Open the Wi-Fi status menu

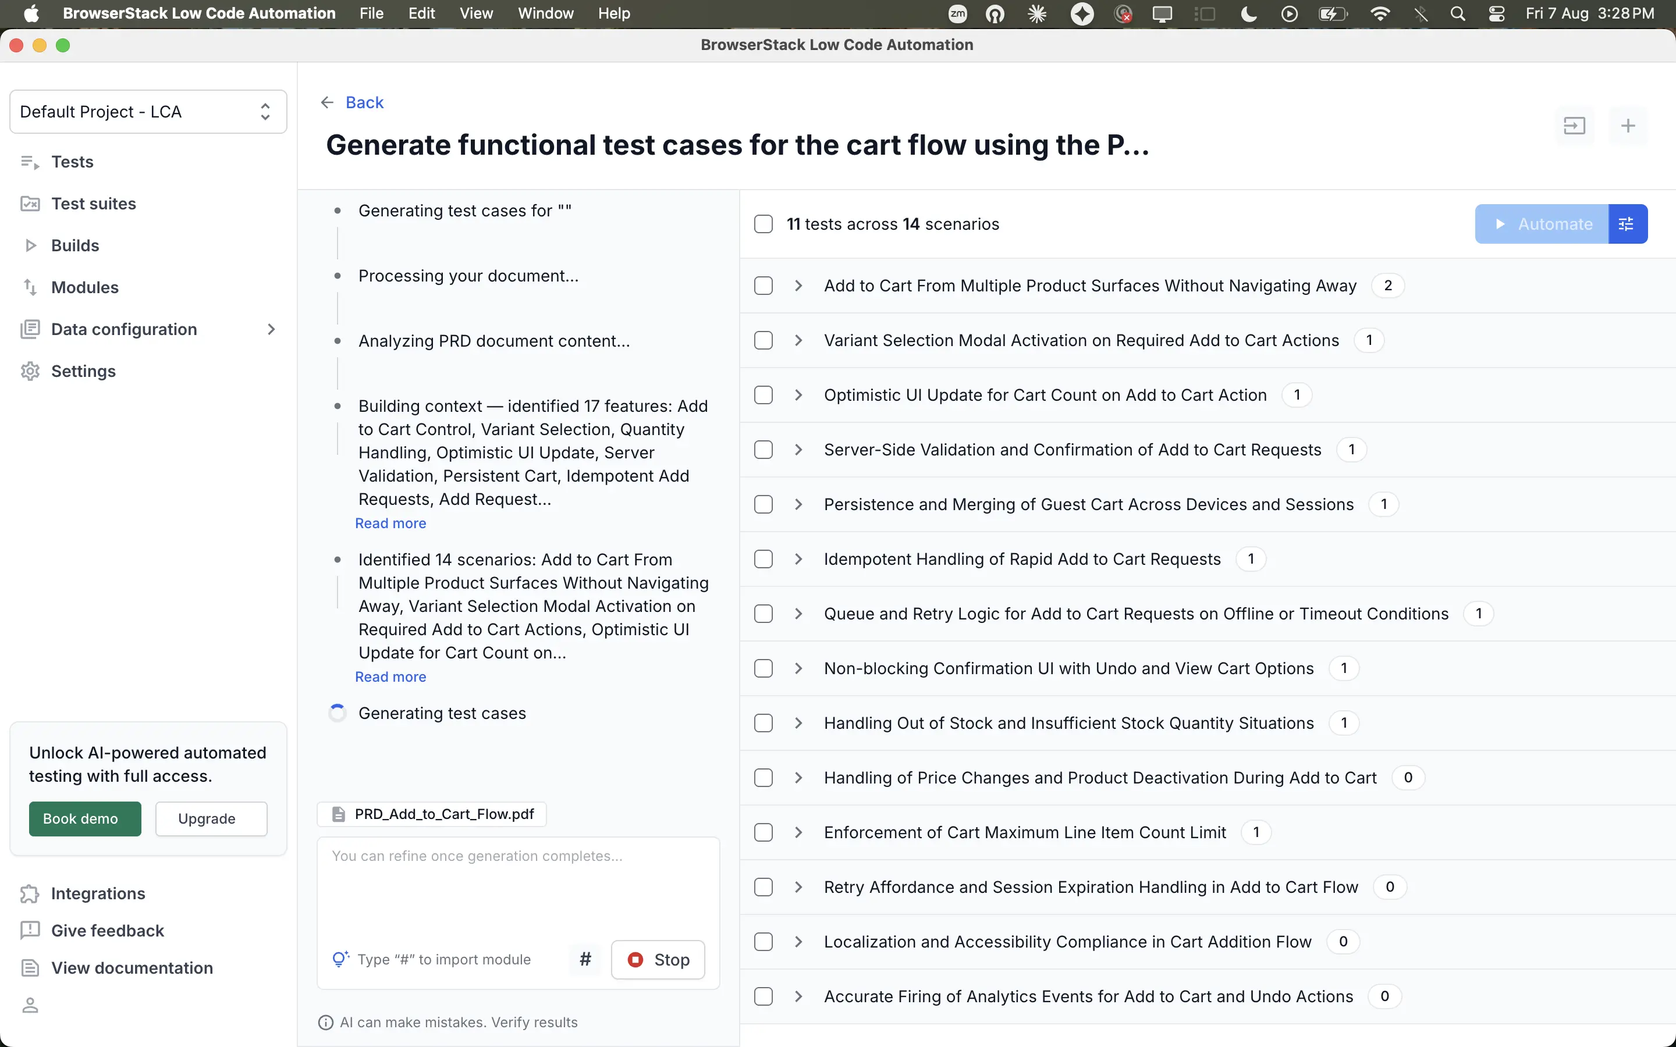click(1380, 14)
